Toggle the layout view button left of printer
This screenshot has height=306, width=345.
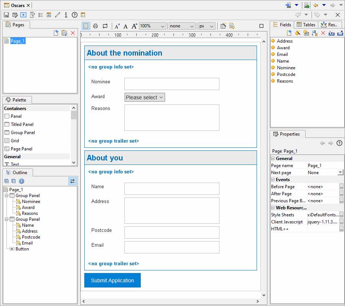click(86, 26)
